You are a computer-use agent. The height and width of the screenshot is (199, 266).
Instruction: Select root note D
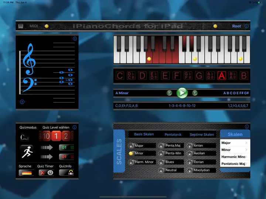[x=142, y=76]
